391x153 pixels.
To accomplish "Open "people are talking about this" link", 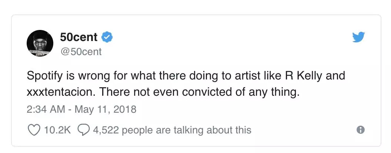I will pos(186,130).
